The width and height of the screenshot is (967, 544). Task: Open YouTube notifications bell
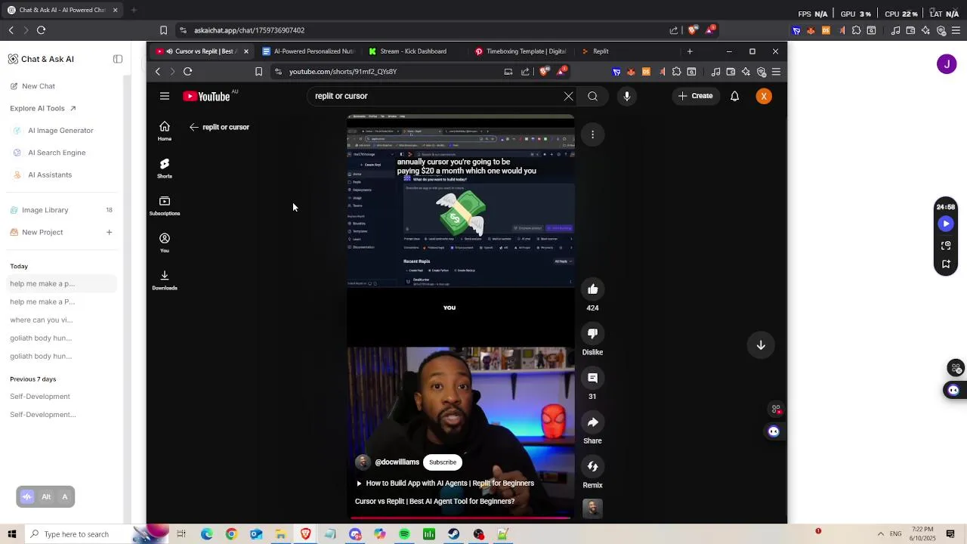pos(734,96)
